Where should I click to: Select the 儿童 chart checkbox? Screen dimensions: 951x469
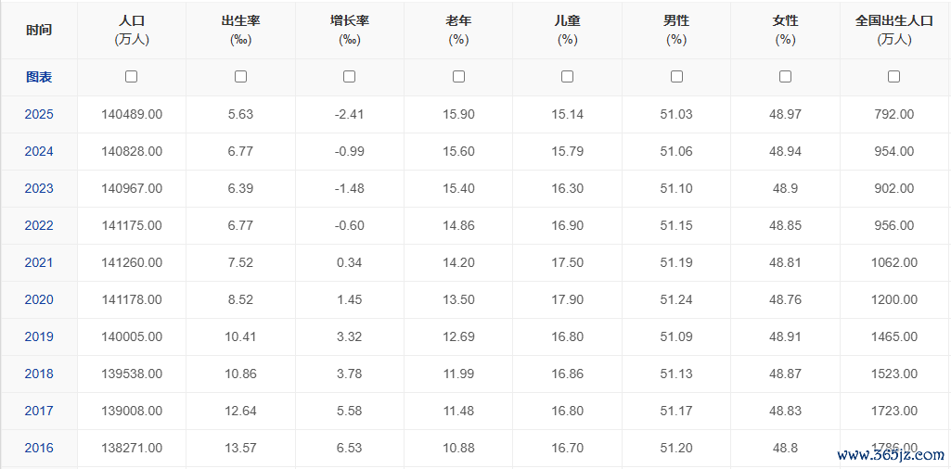point(567,76)
